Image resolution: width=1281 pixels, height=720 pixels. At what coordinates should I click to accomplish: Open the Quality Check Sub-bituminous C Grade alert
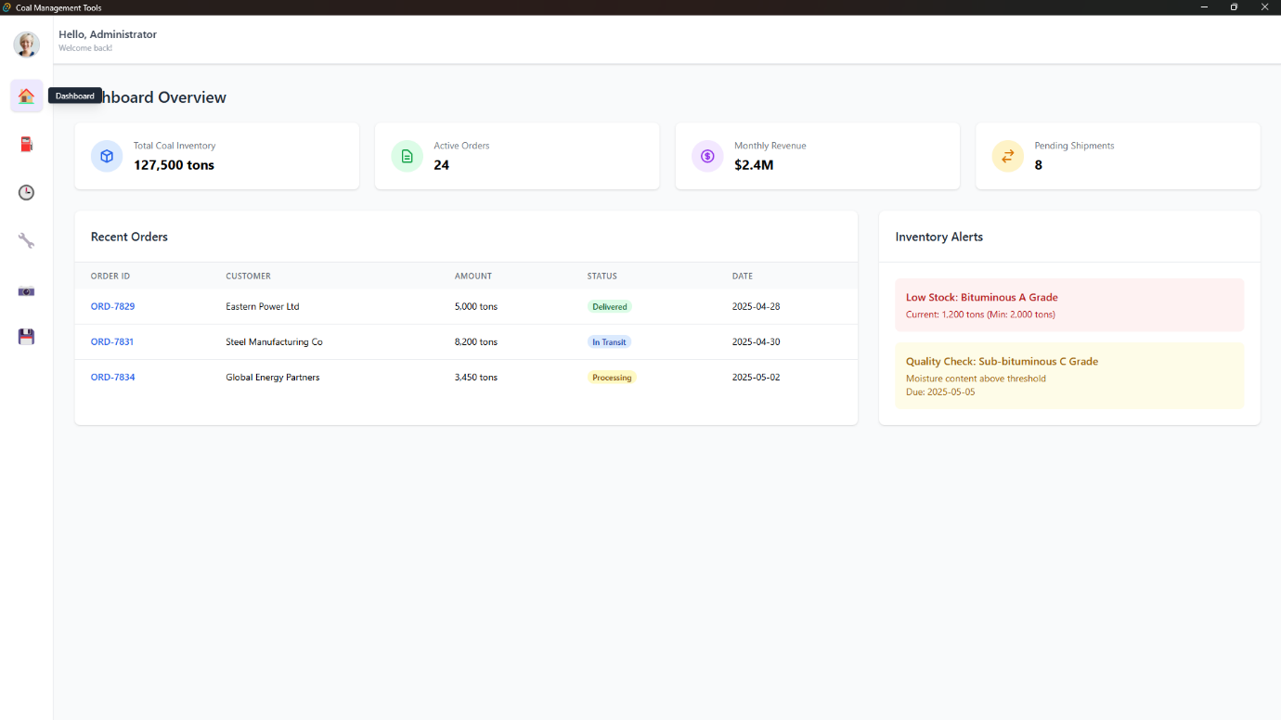pyautogui.click(x=1068, y=376)
